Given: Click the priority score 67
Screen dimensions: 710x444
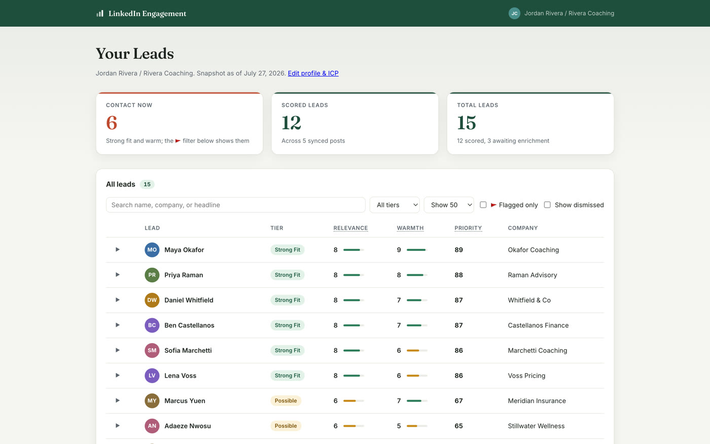Looking at the screenshot, I should tap(458, 400).
